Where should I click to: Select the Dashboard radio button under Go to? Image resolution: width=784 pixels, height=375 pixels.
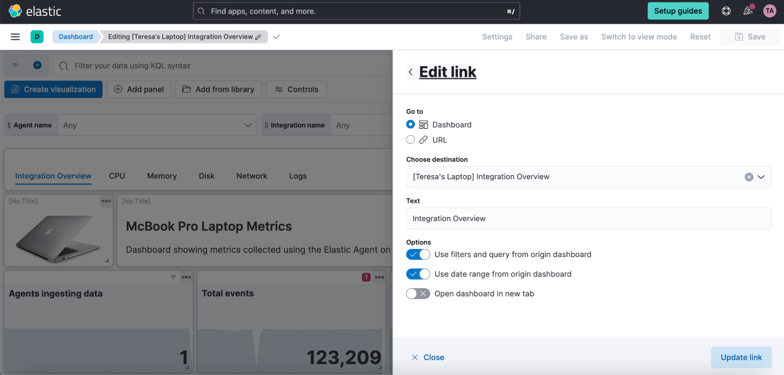(x=410, y=124)
